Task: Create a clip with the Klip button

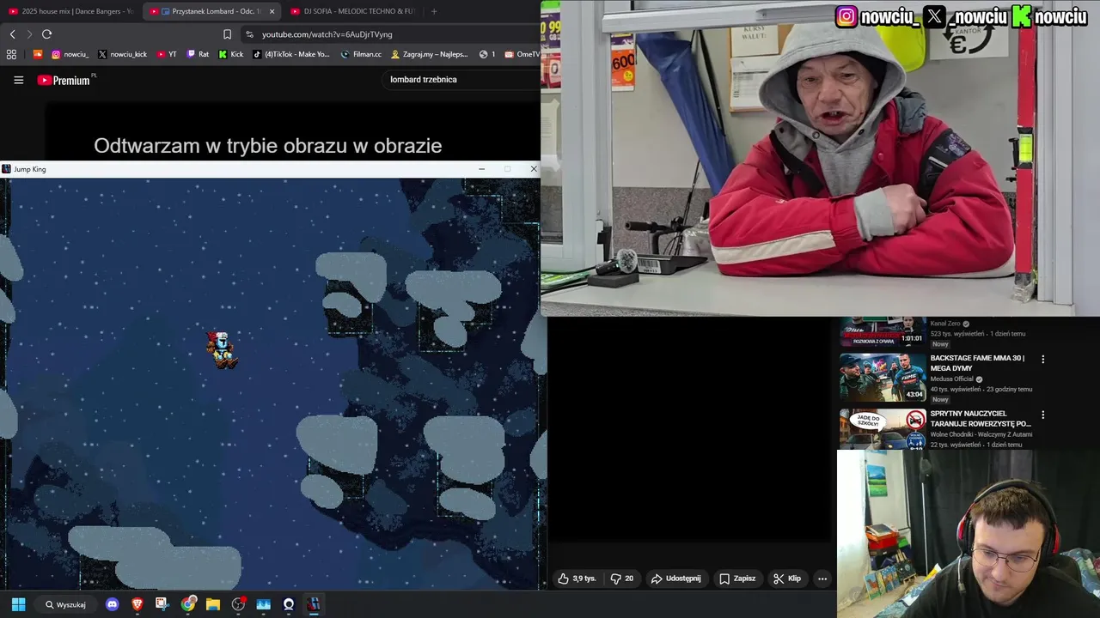Action: click(787, 579)
